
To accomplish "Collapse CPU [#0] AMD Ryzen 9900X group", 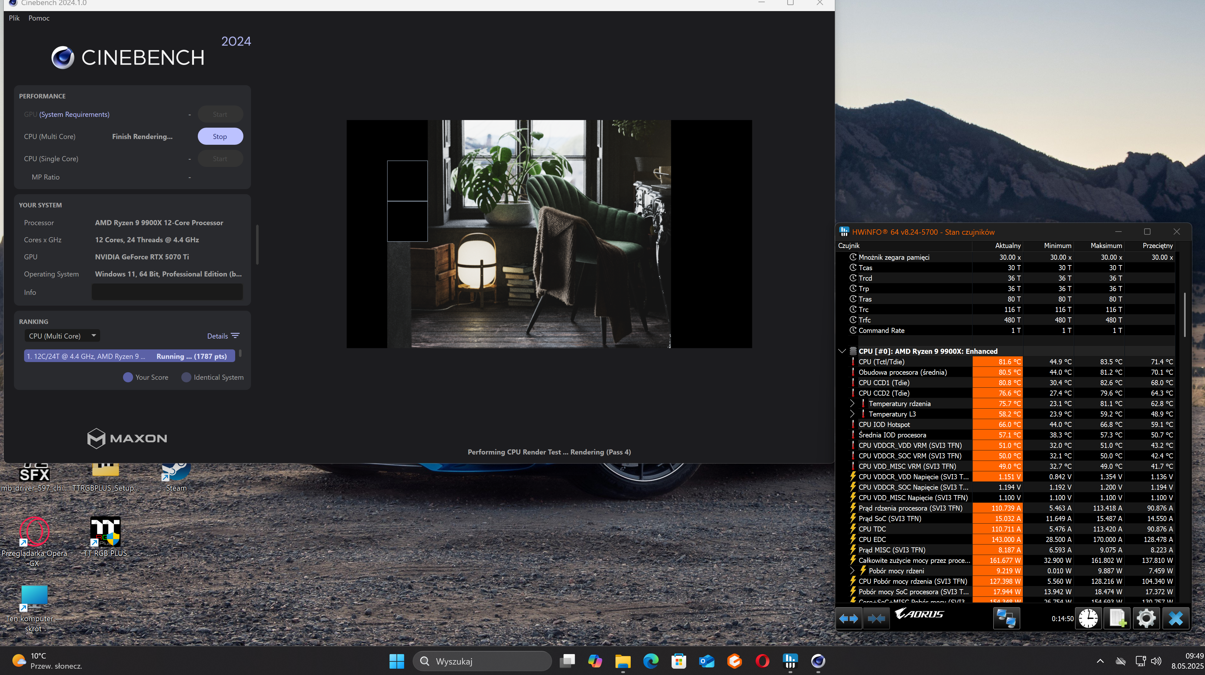I will coord(842,351).
